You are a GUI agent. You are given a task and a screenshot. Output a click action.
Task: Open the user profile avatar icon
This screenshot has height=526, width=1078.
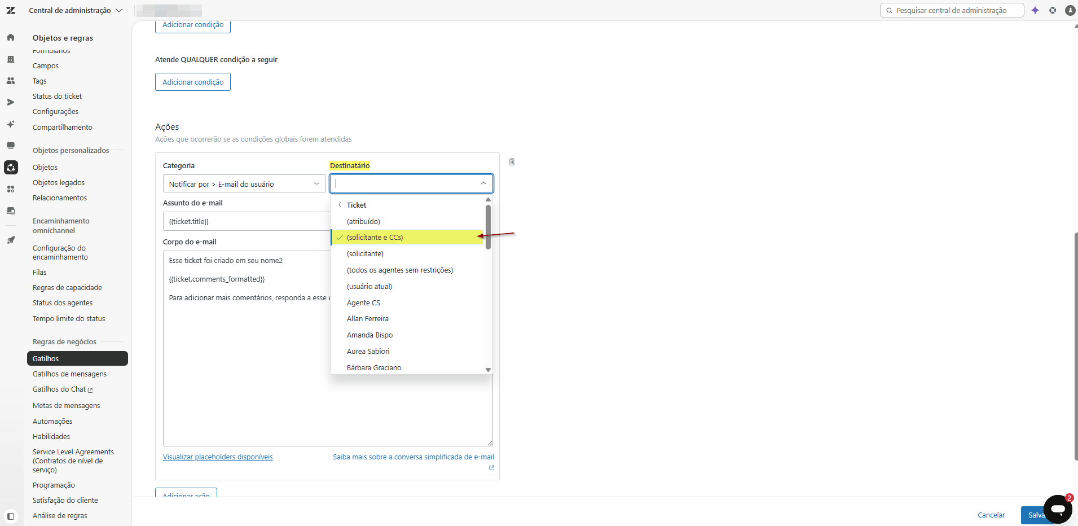[1070, 10]
